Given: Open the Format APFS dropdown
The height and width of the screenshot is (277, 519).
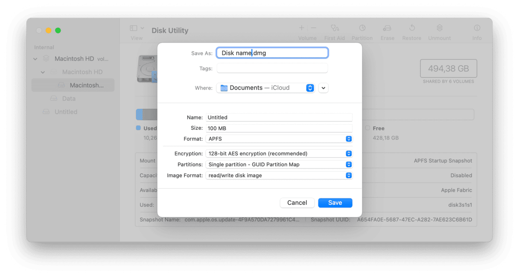Looking at the screenshot, I should [x=279, y=139].
